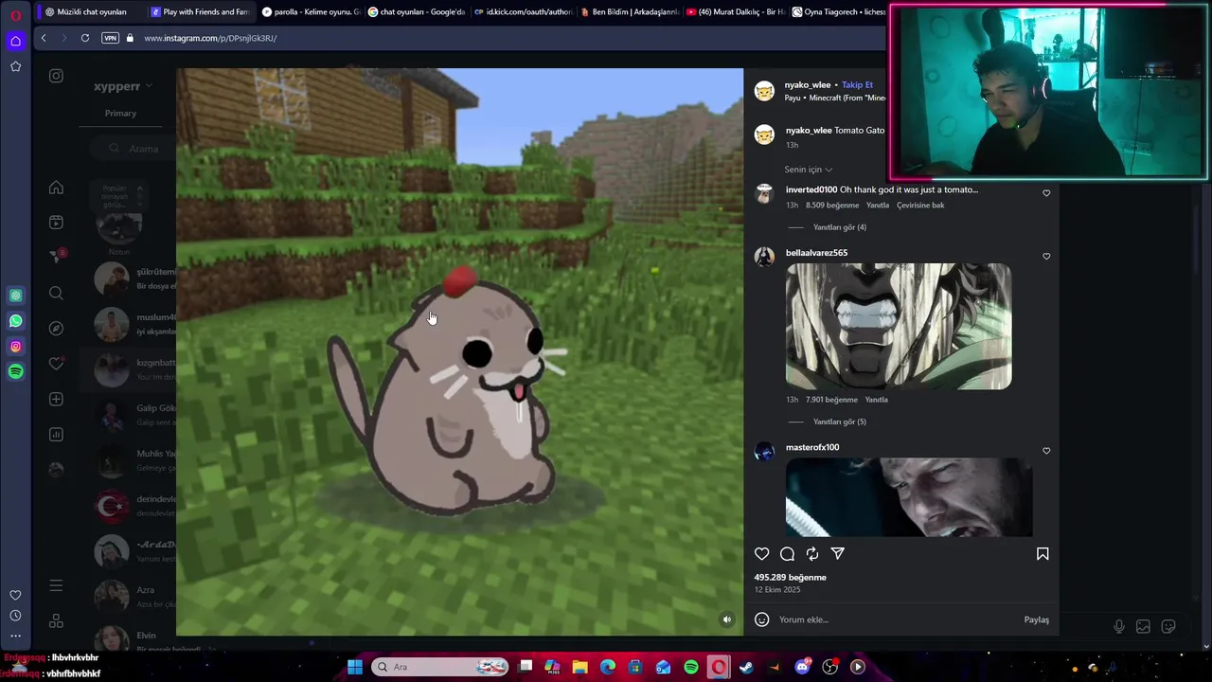Open nyako_wlee profile from post header

pos(808,85)
